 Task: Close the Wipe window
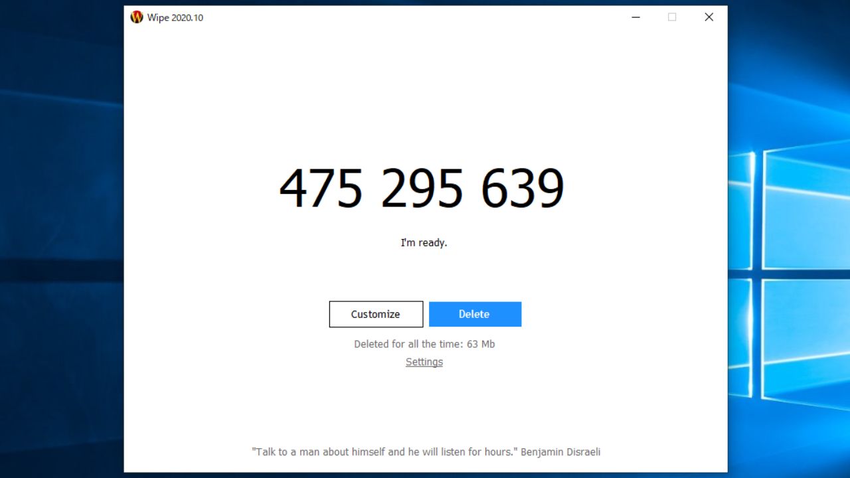[x=709, y=17]
